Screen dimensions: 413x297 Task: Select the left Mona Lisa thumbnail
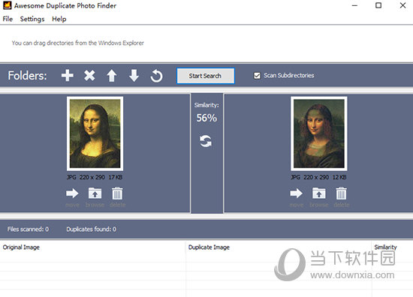[95, 133]
